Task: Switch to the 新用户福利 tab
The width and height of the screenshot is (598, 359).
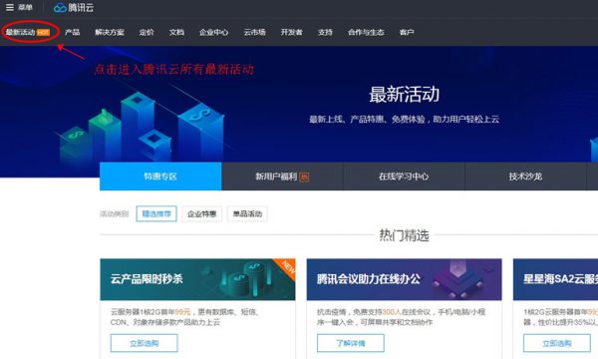Action: (x=282, y=177)
